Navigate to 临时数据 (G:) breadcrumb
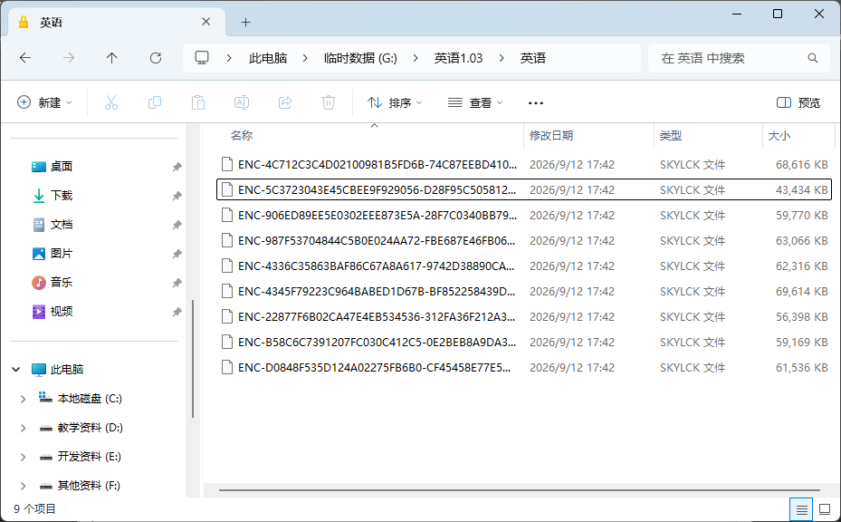 360,58
